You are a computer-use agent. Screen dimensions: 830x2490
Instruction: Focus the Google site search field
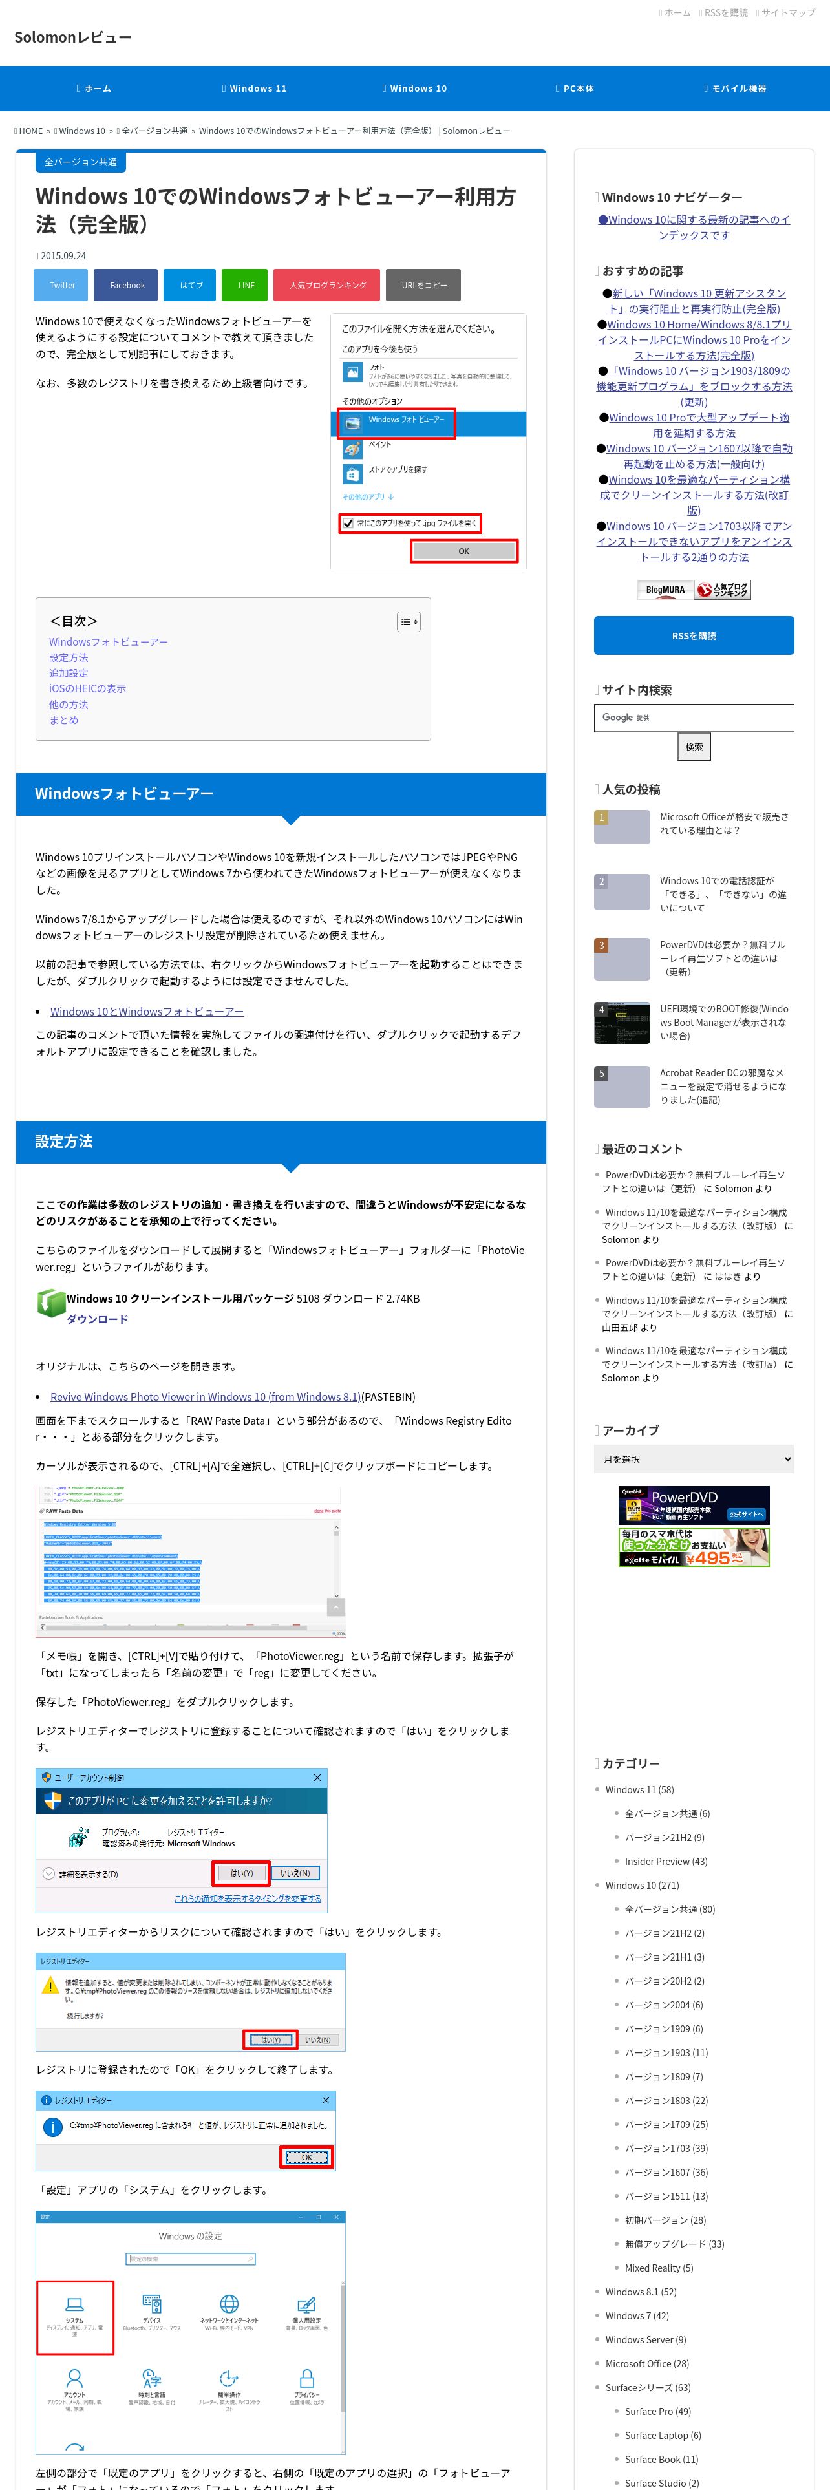tap(694, 718)
